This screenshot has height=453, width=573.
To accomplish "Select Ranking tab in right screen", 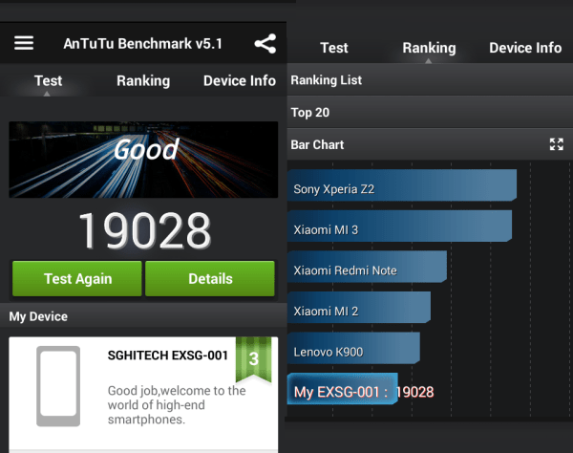I will point(429,48).
